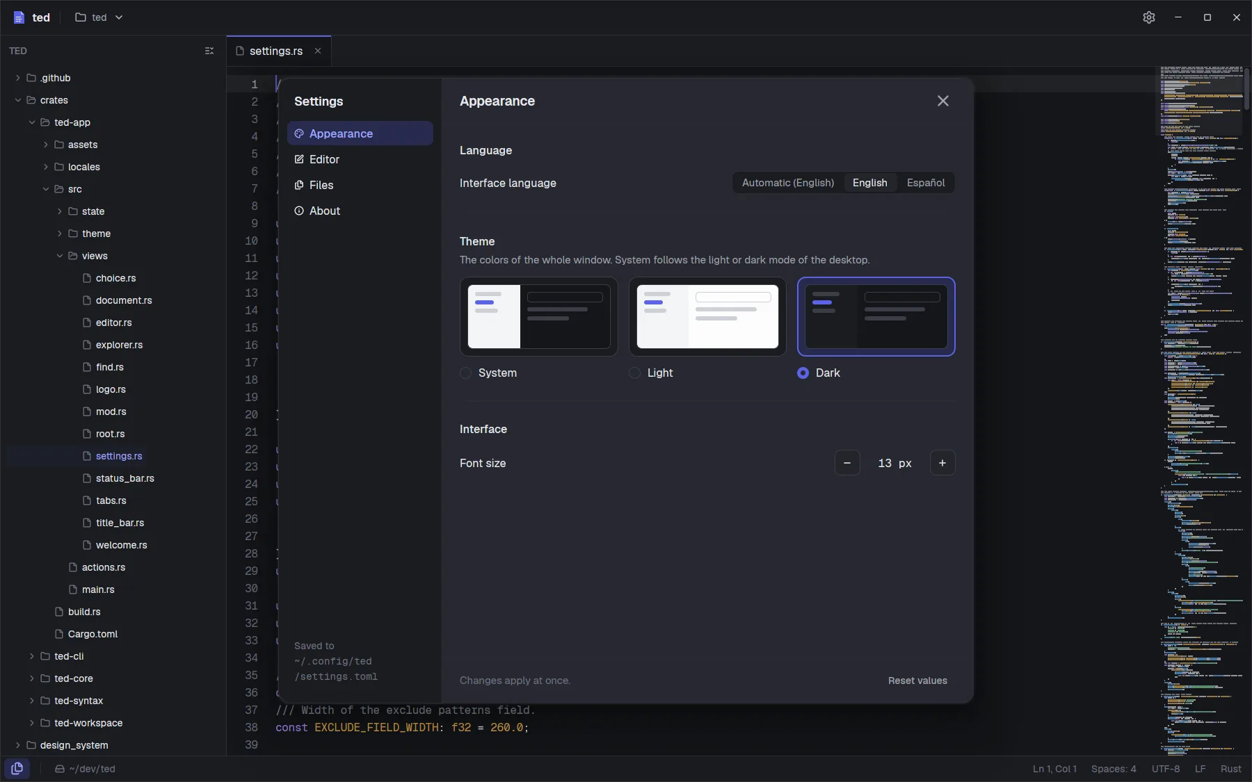
Task: Expand the state folder chevron
Action: coord(60,211)
